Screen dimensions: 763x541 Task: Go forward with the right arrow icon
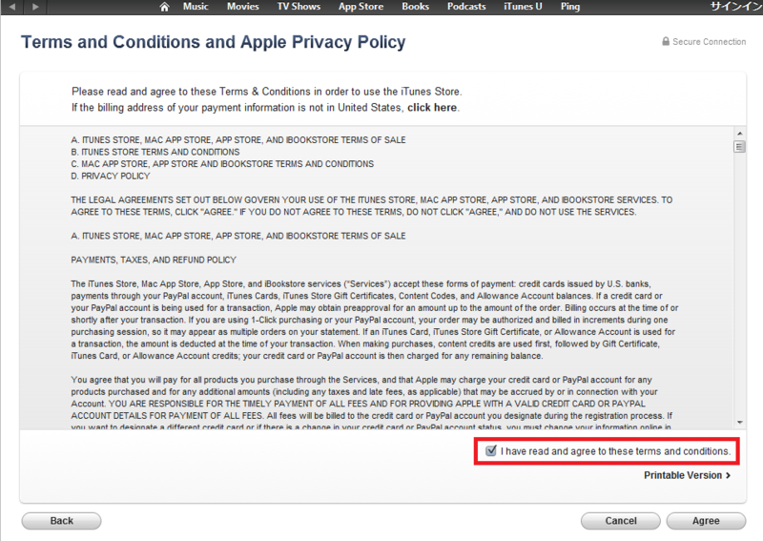(35, 7)
